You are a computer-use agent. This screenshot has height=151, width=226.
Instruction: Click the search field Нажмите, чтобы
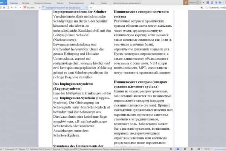tap(217, 8)
